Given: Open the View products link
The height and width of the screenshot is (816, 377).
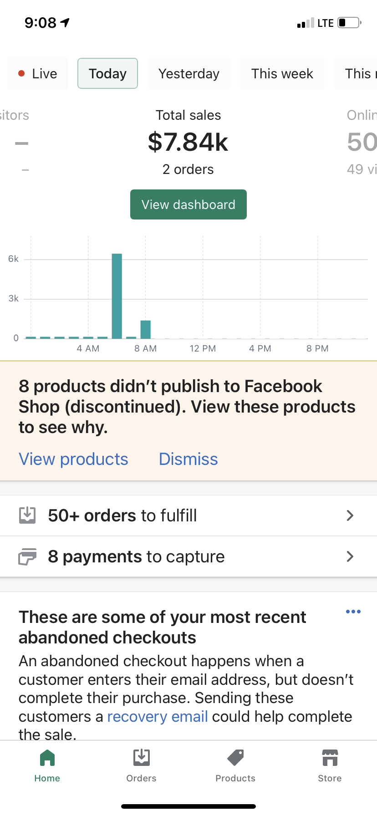Looking at the screenshot, I should tap(73, 459).
